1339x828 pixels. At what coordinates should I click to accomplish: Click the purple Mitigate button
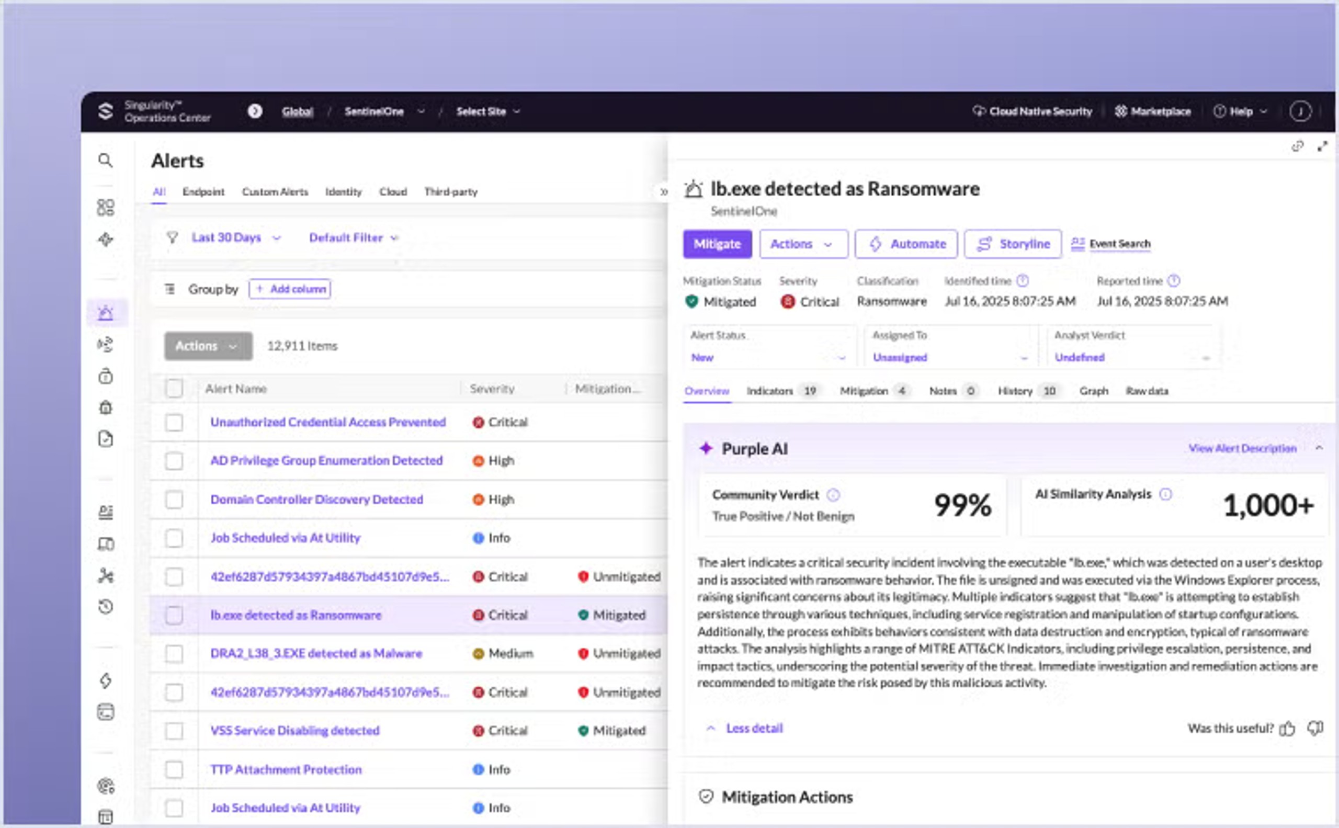point(717,244)
